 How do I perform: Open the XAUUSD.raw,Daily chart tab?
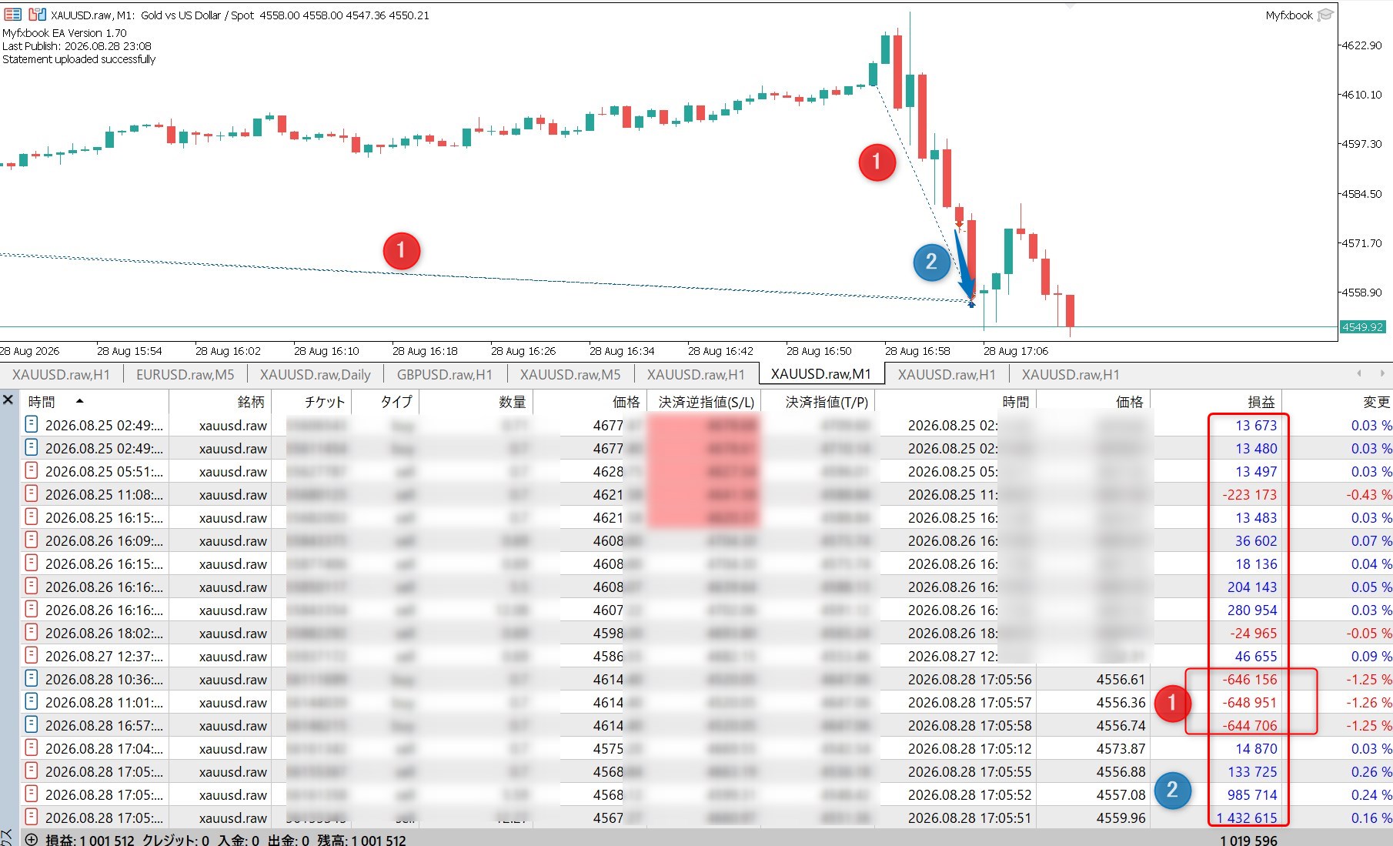click(x=315, y=374)
